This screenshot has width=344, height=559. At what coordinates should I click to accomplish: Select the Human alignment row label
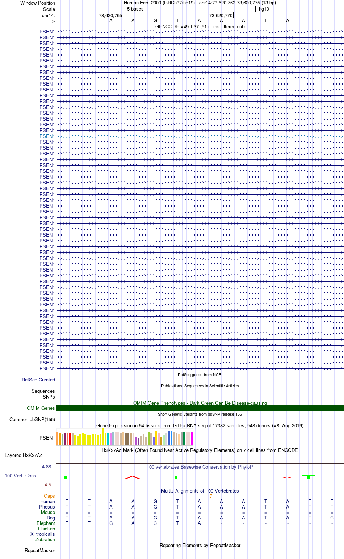click(x=48, y=502)
